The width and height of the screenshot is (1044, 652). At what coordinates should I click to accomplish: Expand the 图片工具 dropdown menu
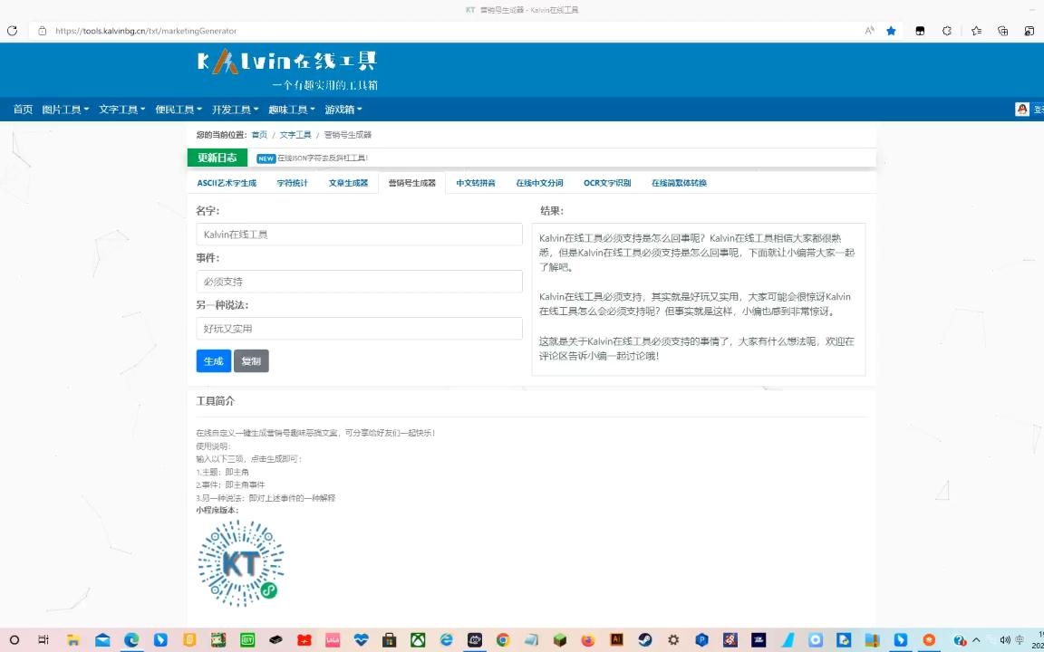tap(65, 109)
